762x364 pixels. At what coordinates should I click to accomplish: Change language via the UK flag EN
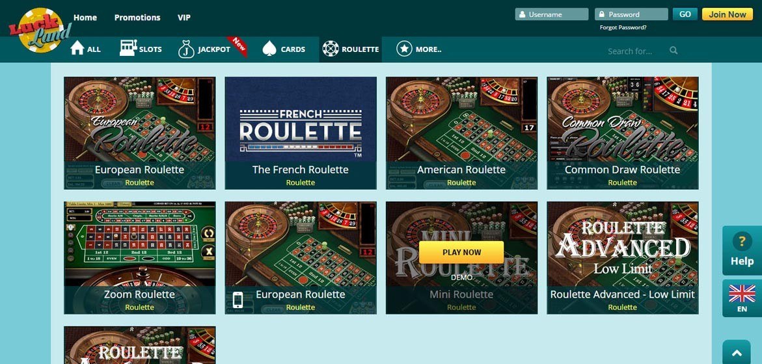(x=742, y=298)
